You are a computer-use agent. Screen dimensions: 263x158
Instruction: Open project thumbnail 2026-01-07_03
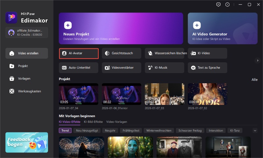[x=164, y=94]
